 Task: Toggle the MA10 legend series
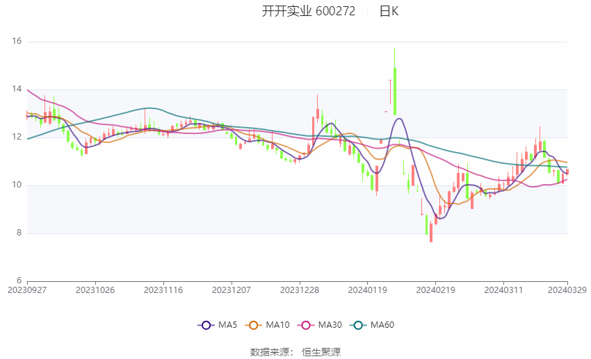[268, 325]
